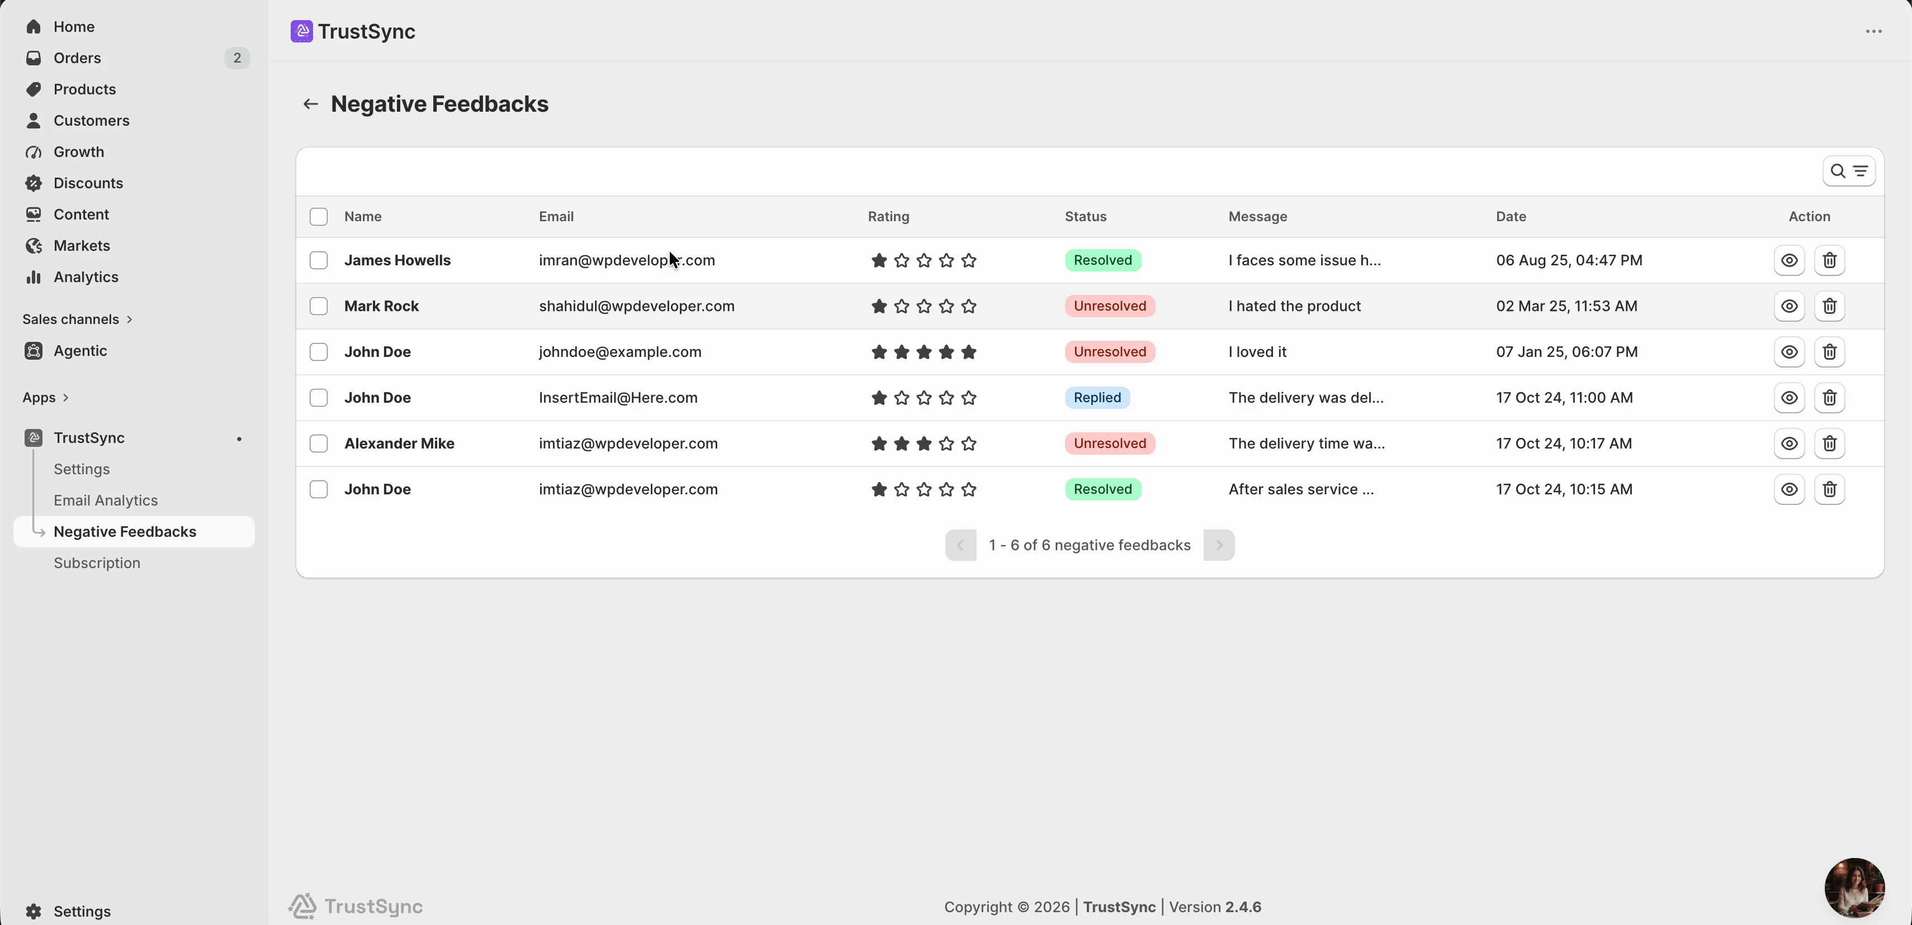The height and width of the screenshot is (925, 1912).
Task: Click the star rating of Alexander Mike
Action: pos(924,444)
